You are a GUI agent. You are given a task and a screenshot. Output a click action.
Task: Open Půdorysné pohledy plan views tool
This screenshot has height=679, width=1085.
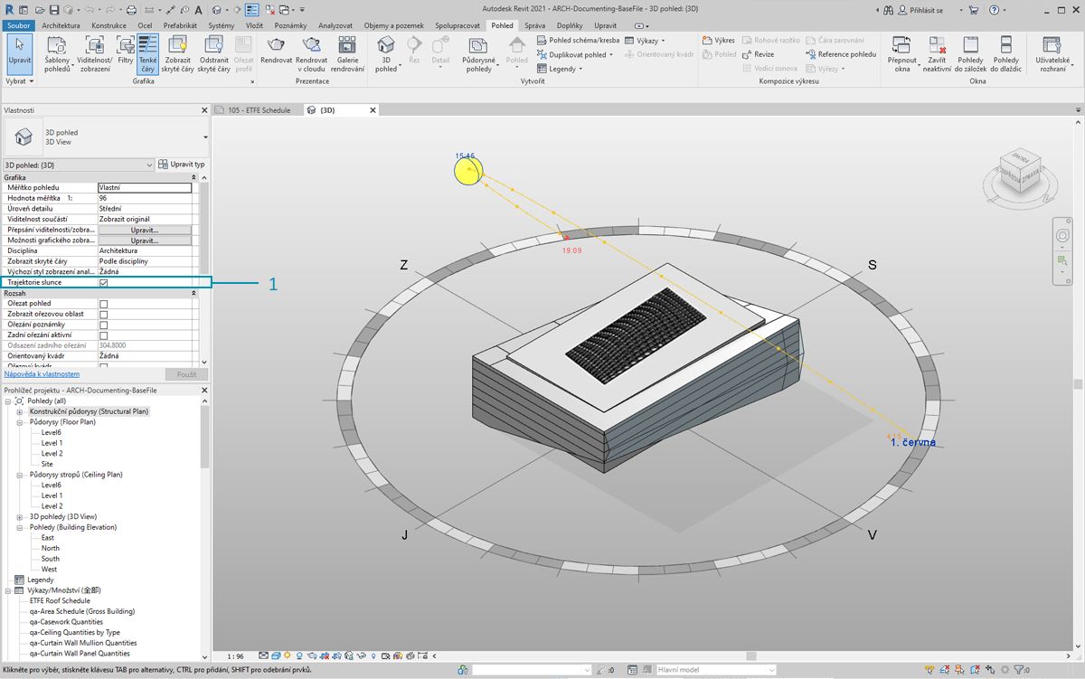click(478, 53)
